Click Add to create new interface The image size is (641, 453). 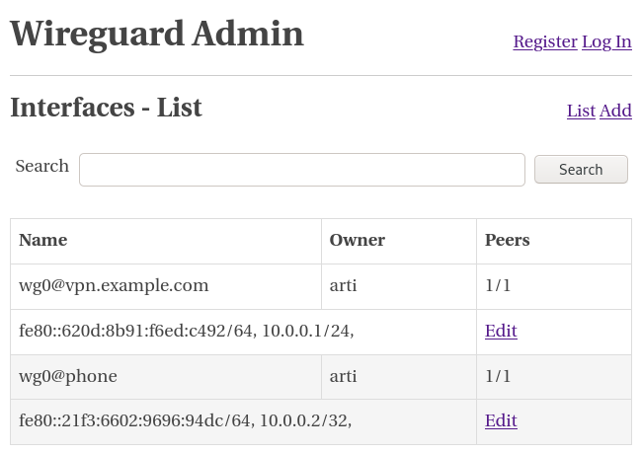pos(615,111)
